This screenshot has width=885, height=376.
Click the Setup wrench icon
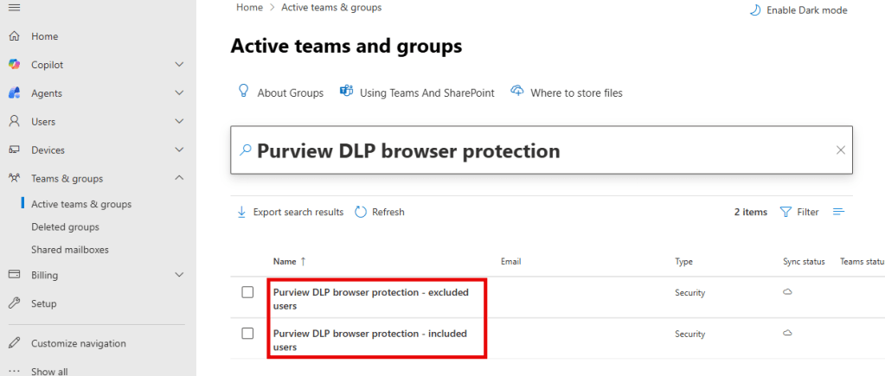(14, 303)
